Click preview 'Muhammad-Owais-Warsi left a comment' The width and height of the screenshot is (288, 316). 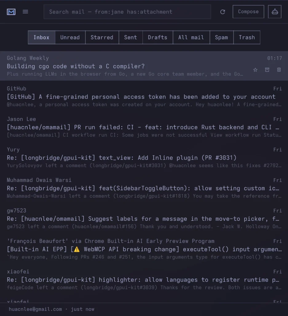(x=58, y=196)
